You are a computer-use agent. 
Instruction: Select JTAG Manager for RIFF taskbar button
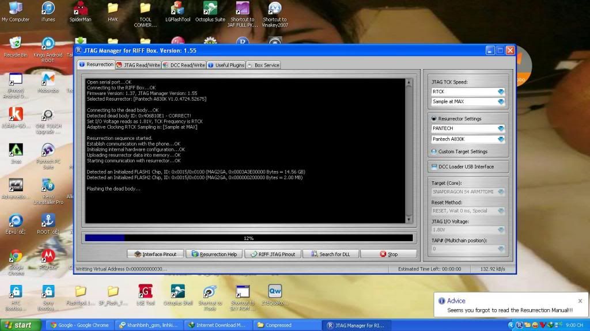[355, 325]
